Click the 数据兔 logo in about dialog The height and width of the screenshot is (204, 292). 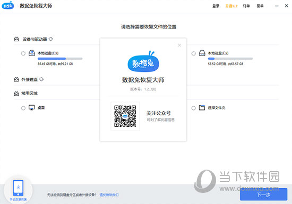143,62
